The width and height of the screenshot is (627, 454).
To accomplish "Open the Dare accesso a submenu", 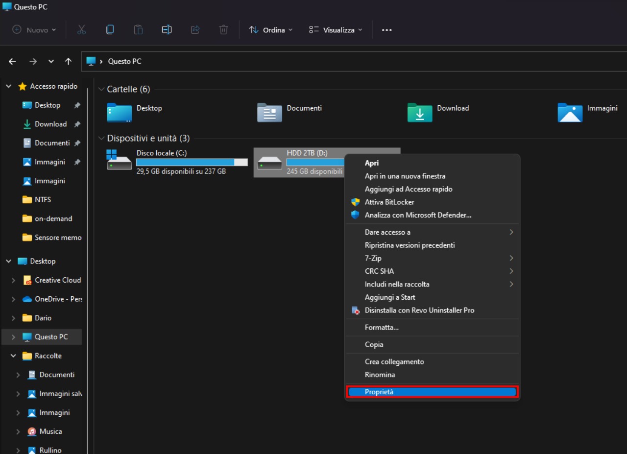I will pyautogui.click(x=433, y=232).
